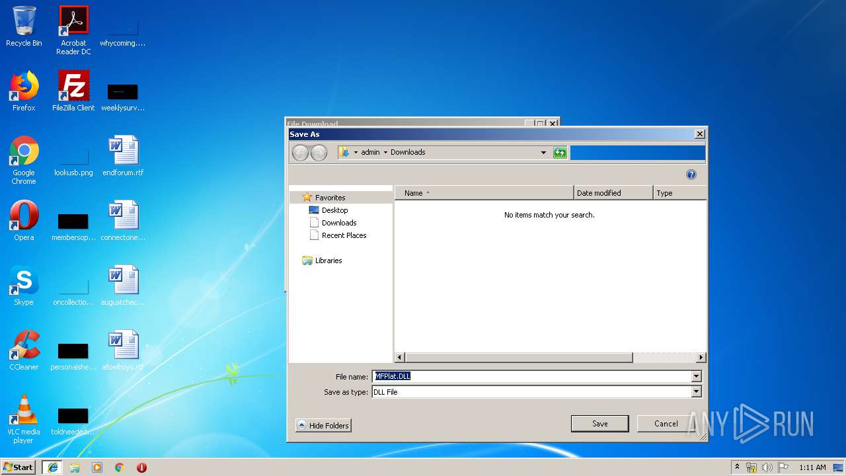Click the search box in Save As

[637, 153]
